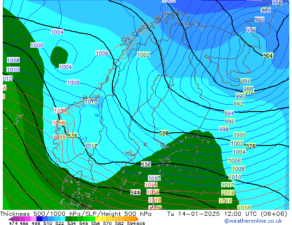Click the 984 pressure label

pos(251,30)
